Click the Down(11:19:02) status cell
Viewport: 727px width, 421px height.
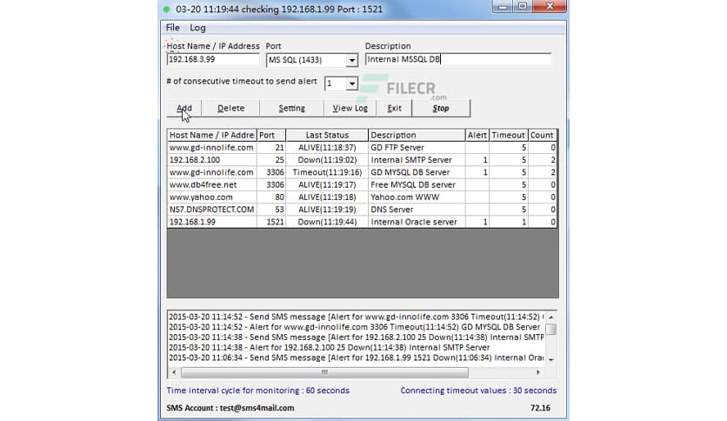[327, 160]
